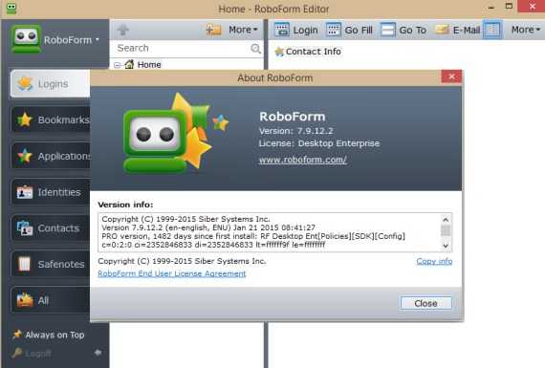This screenshot has width=545, height=368.
Task: Toggle the two-column view icon
Action: click(492, 30)
